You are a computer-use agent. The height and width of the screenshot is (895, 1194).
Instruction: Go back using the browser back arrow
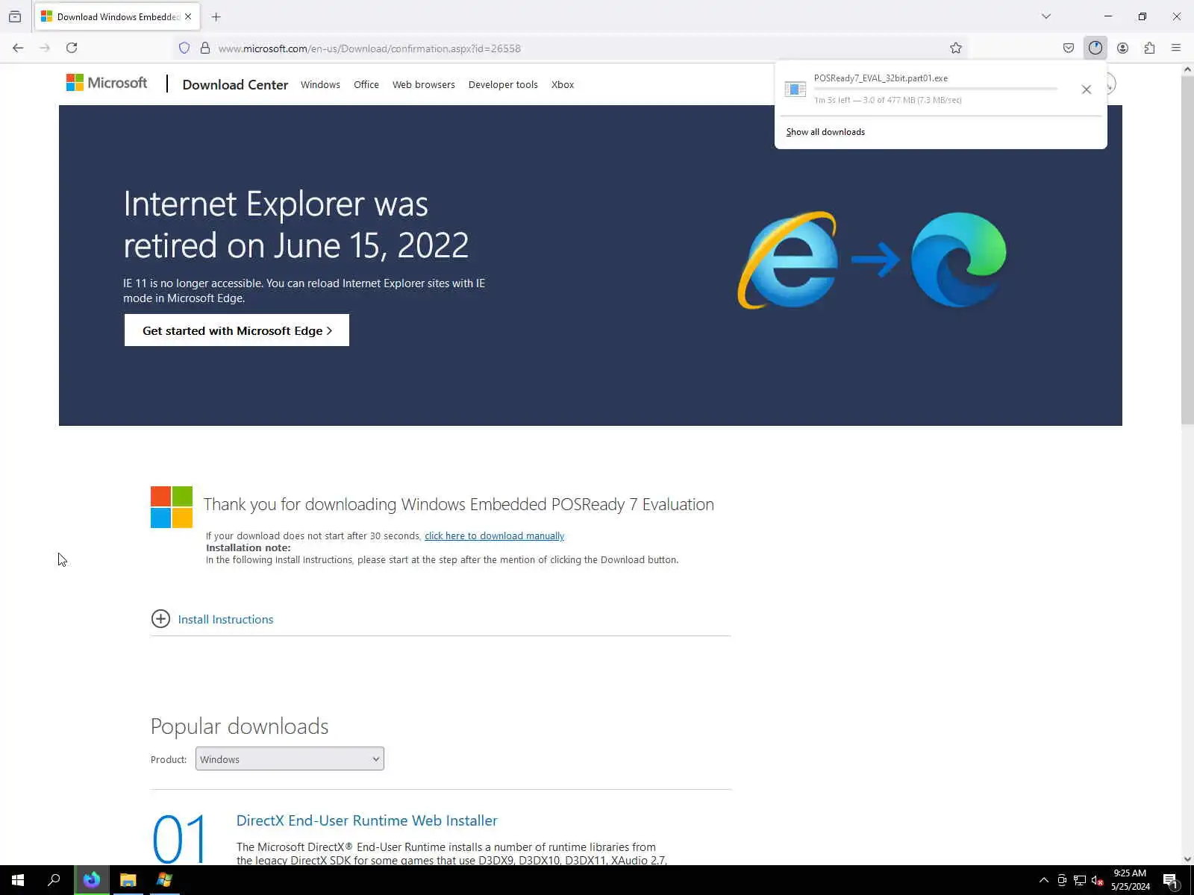click(18, 48)
